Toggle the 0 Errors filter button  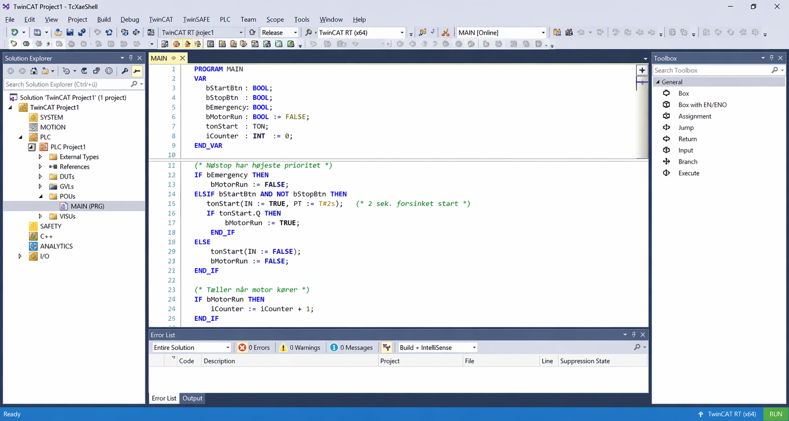click(x=254, y=347)
